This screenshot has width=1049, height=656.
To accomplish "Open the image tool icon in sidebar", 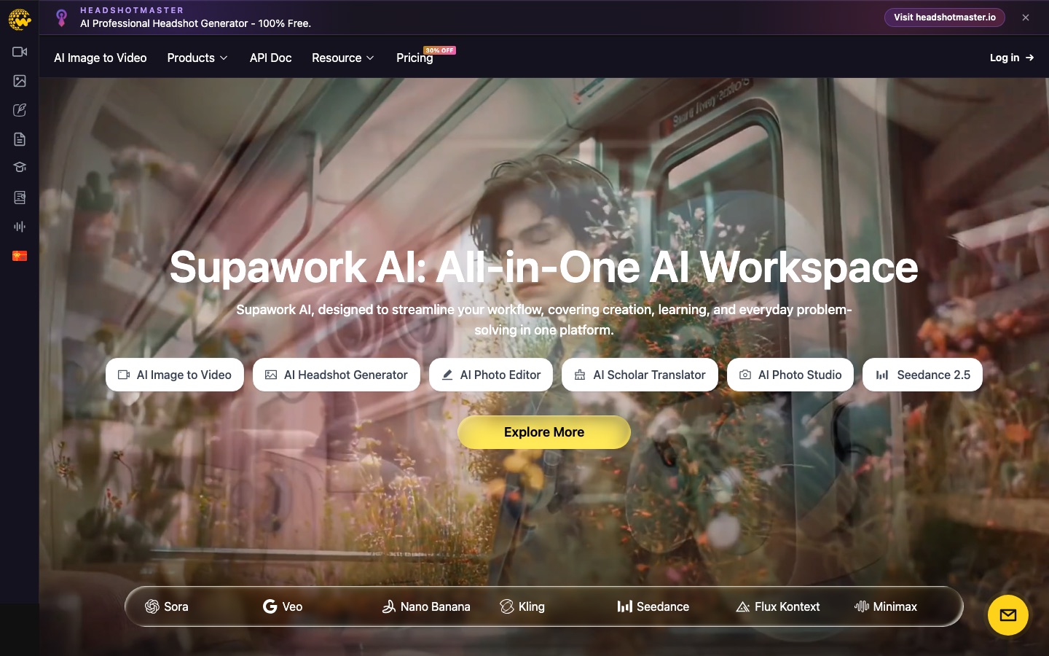I will (20, 81).
